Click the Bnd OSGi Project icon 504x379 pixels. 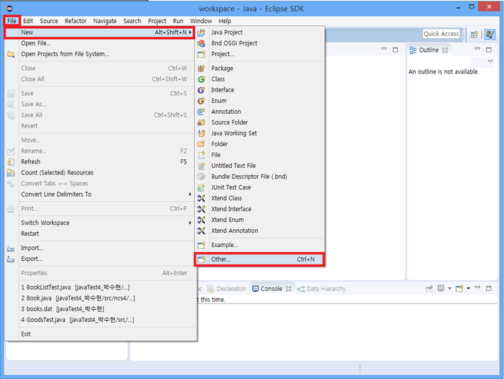pyautogui.click(x=201, y=43)
